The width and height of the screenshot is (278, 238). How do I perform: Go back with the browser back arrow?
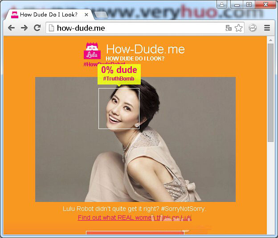pyautogui.click(x=11, y=28)
